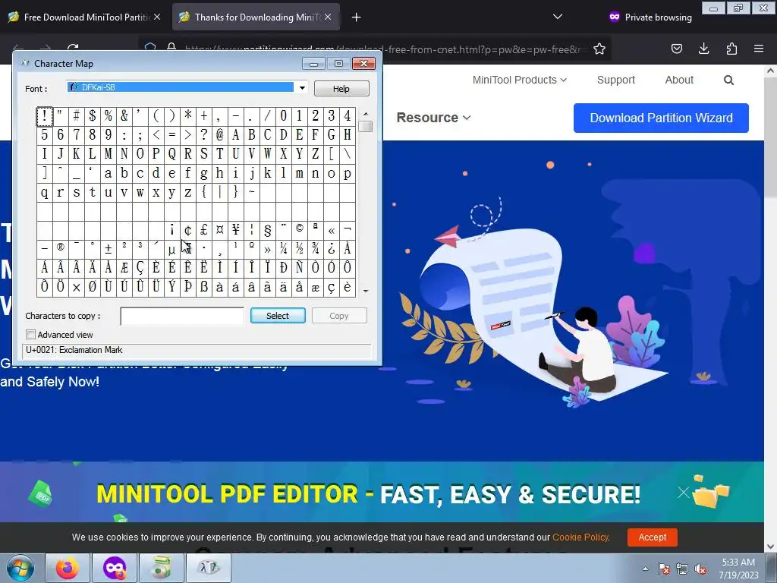Select the one half fraction character

299,249
